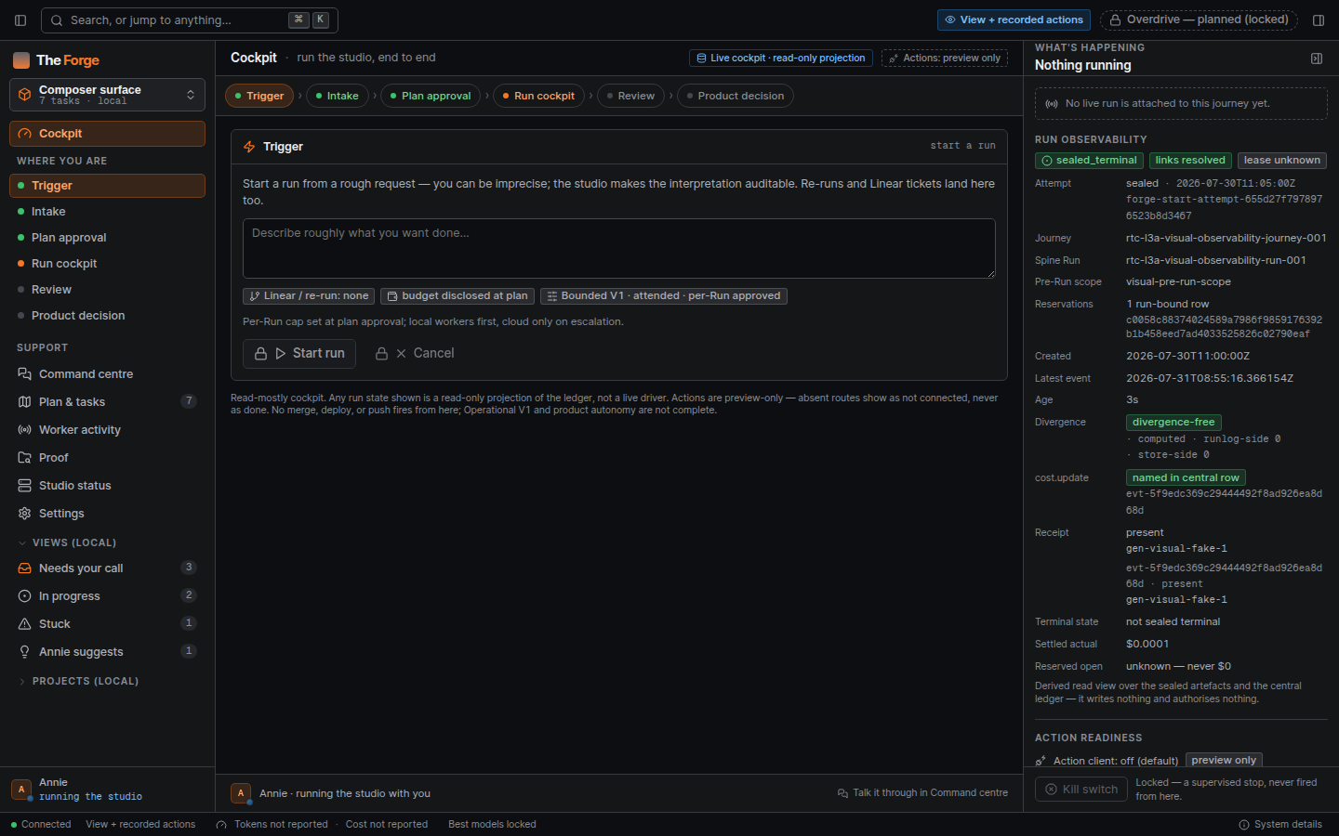Open Talk it through in Command centre
This screenshot has height=836, width=1339.
click(922, 793)
